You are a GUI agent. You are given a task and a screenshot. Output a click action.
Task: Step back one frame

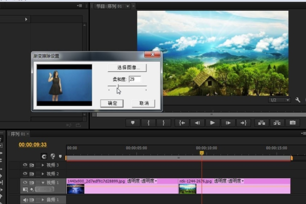tap(197, 123)
